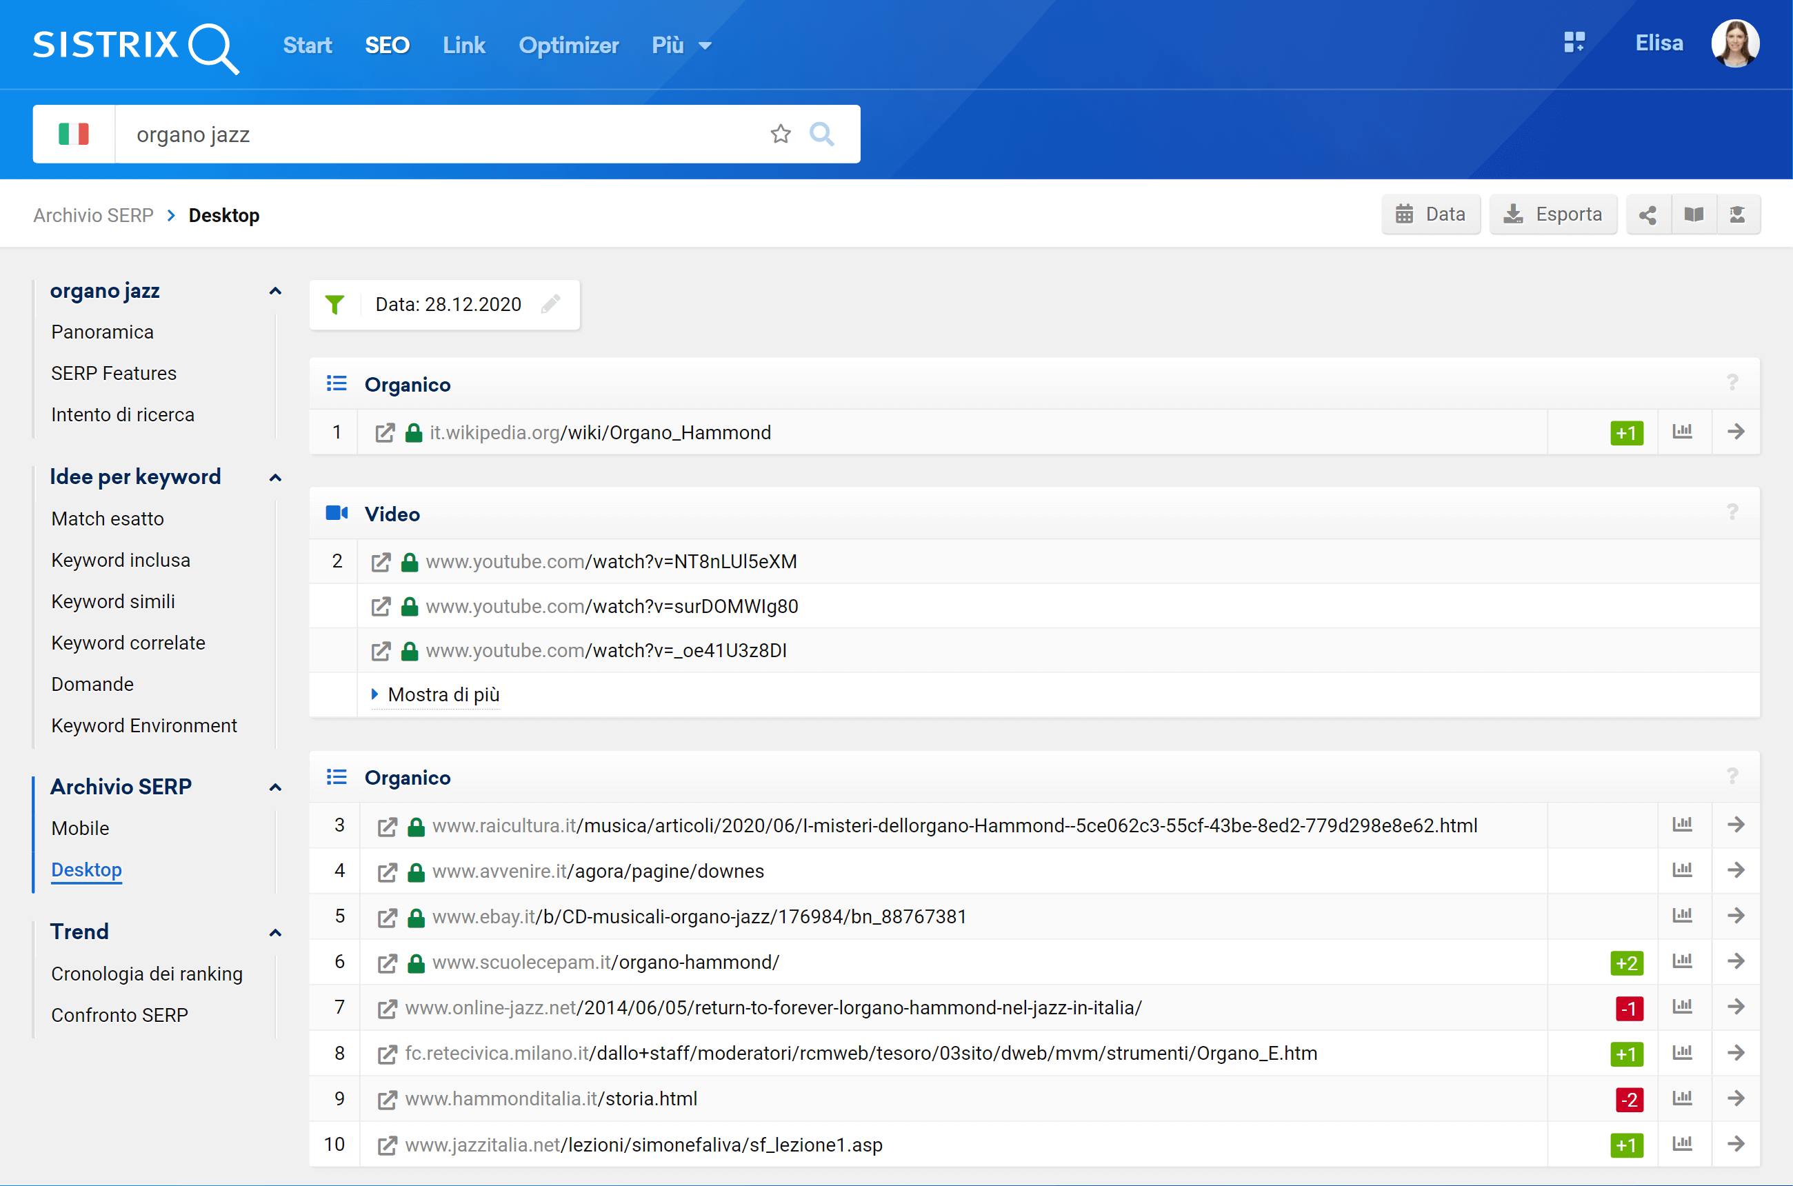
Task: Click the favorite star icon in search bar
Action: 781,132
